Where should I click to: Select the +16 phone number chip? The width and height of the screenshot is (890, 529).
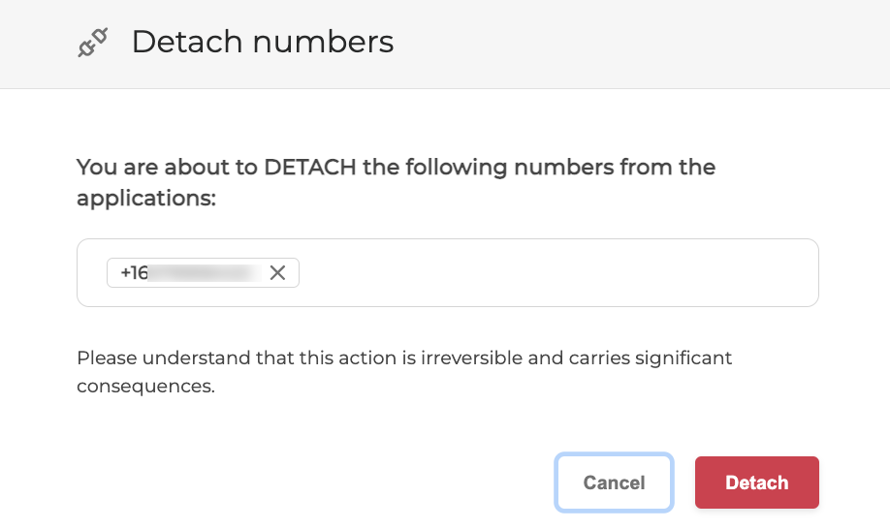[189, 273]
